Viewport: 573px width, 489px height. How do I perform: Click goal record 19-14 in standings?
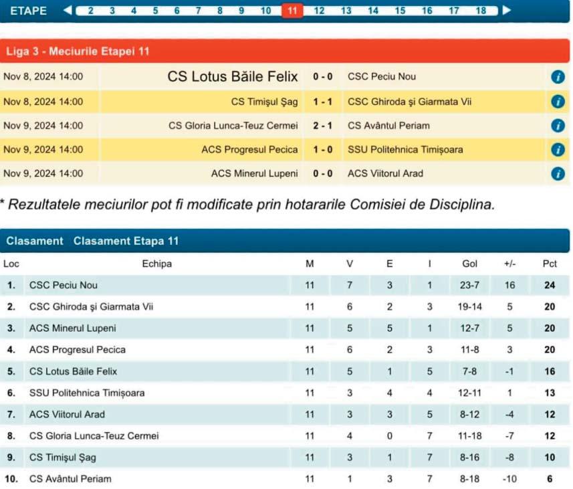click(x=469, y=307)
